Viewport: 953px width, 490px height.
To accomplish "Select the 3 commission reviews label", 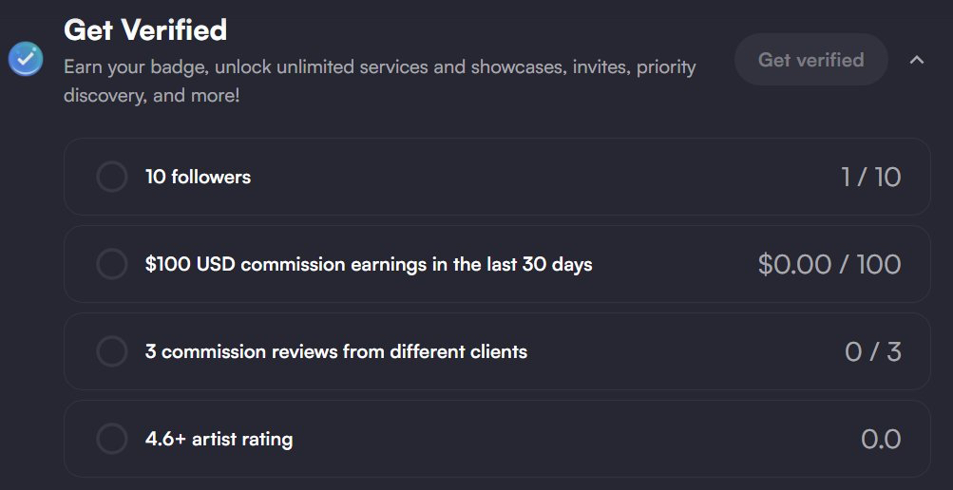I will coord(336,351).
